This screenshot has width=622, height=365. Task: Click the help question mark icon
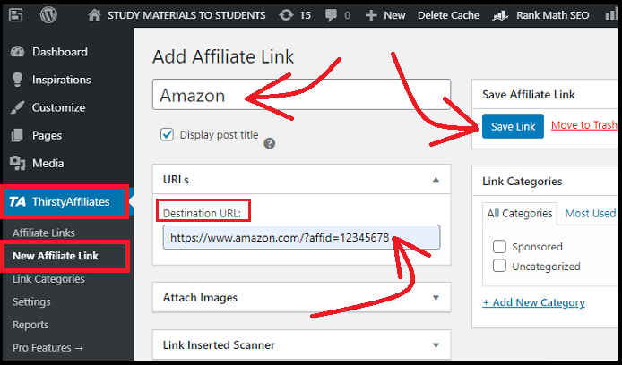(270, 143)
